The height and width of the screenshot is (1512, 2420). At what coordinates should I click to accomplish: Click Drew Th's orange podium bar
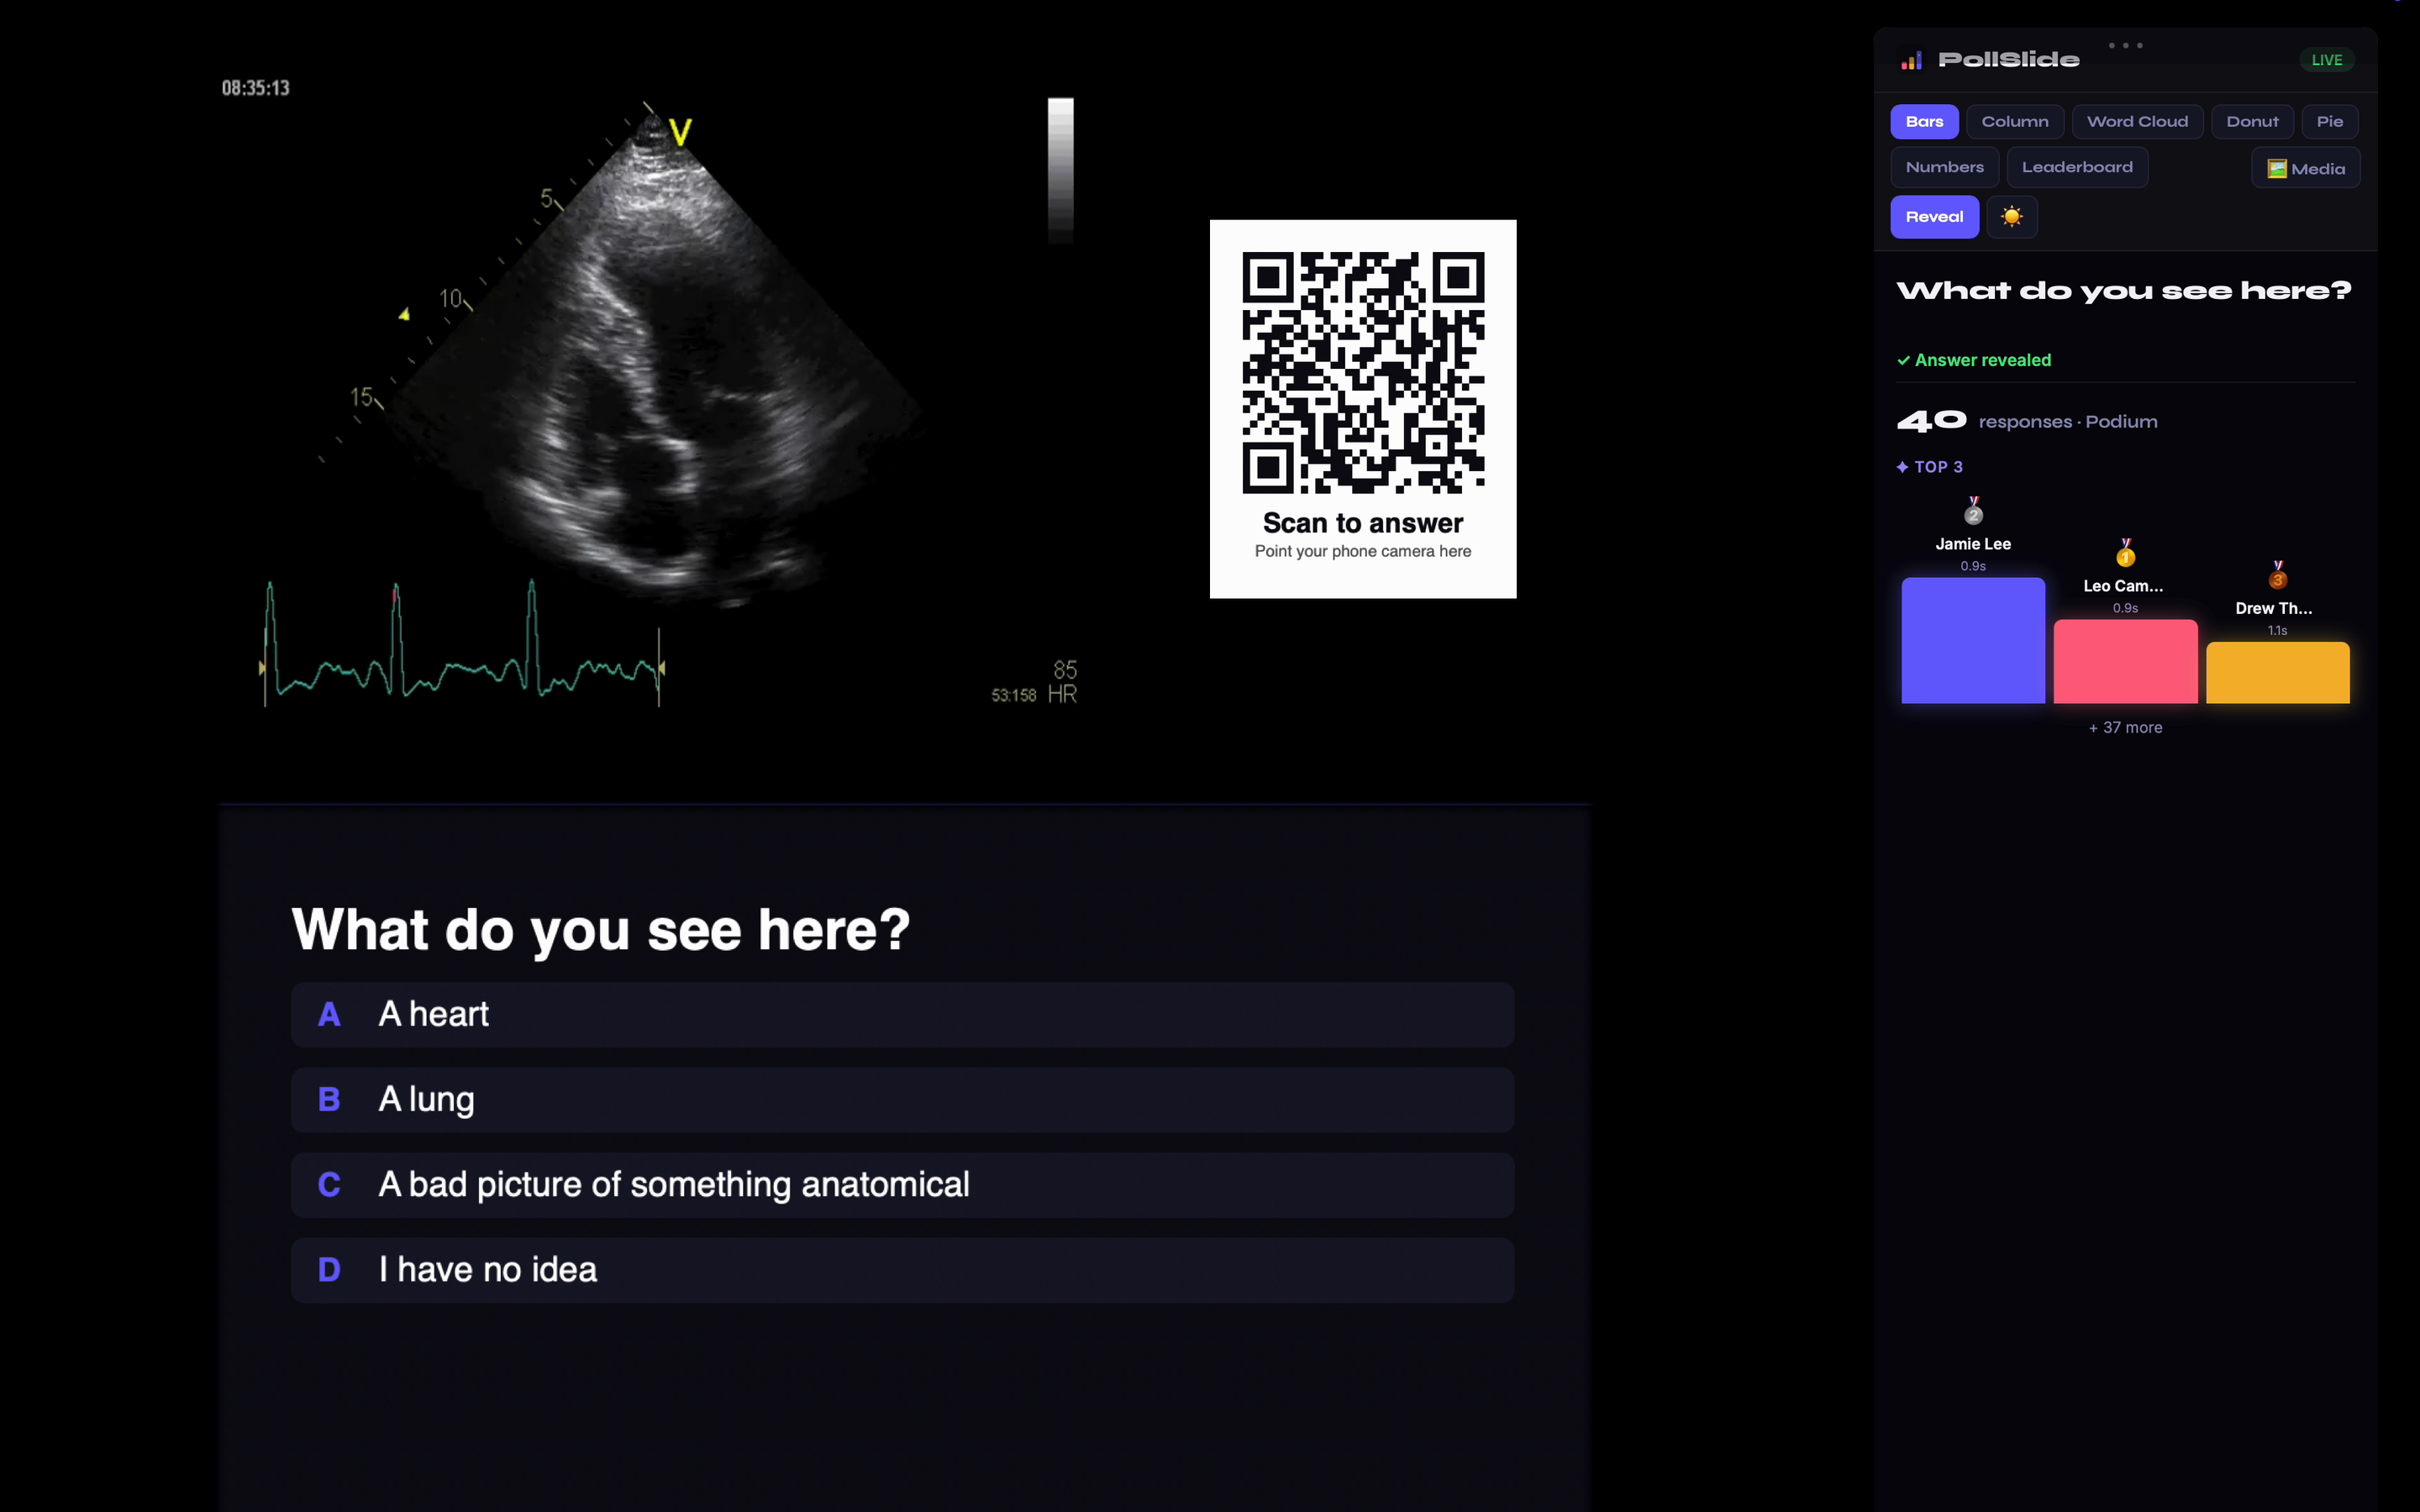pos(2278,672)
